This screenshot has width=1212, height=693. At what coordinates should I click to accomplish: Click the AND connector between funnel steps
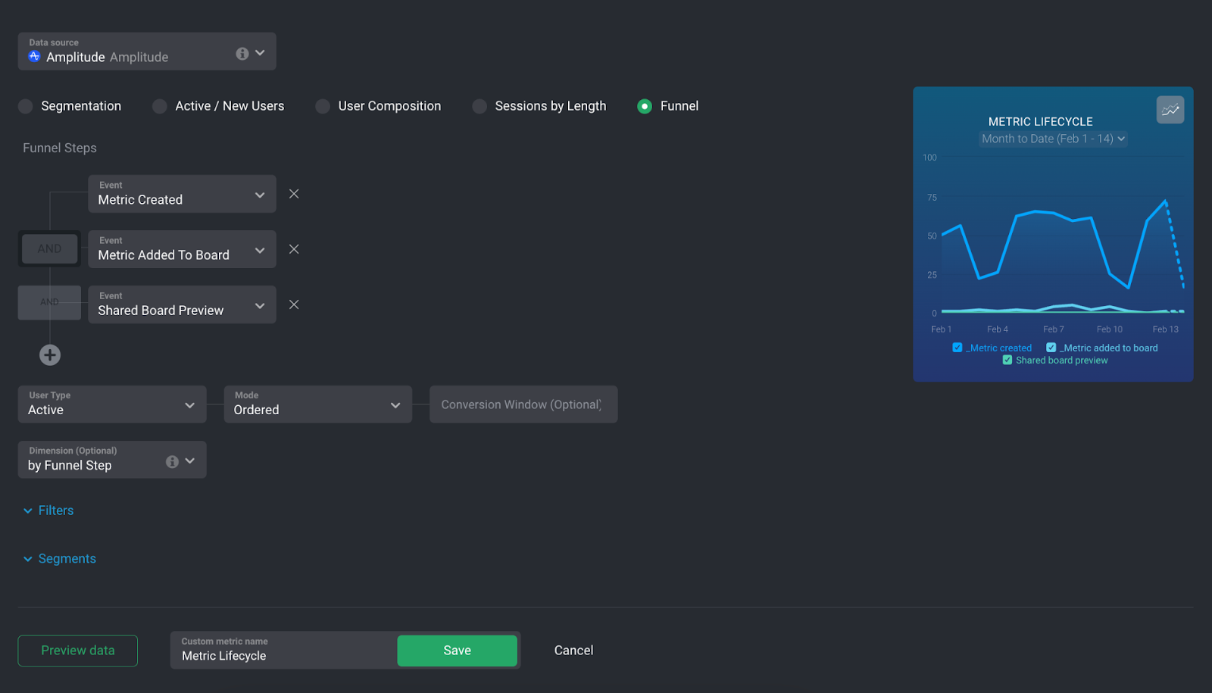[49, 248]
